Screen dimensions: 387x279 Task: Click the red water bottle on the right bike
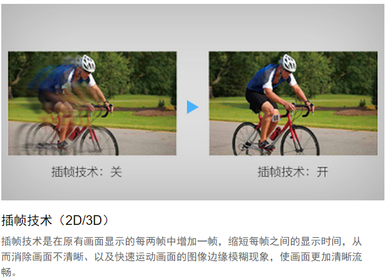(x=275, y=133)
